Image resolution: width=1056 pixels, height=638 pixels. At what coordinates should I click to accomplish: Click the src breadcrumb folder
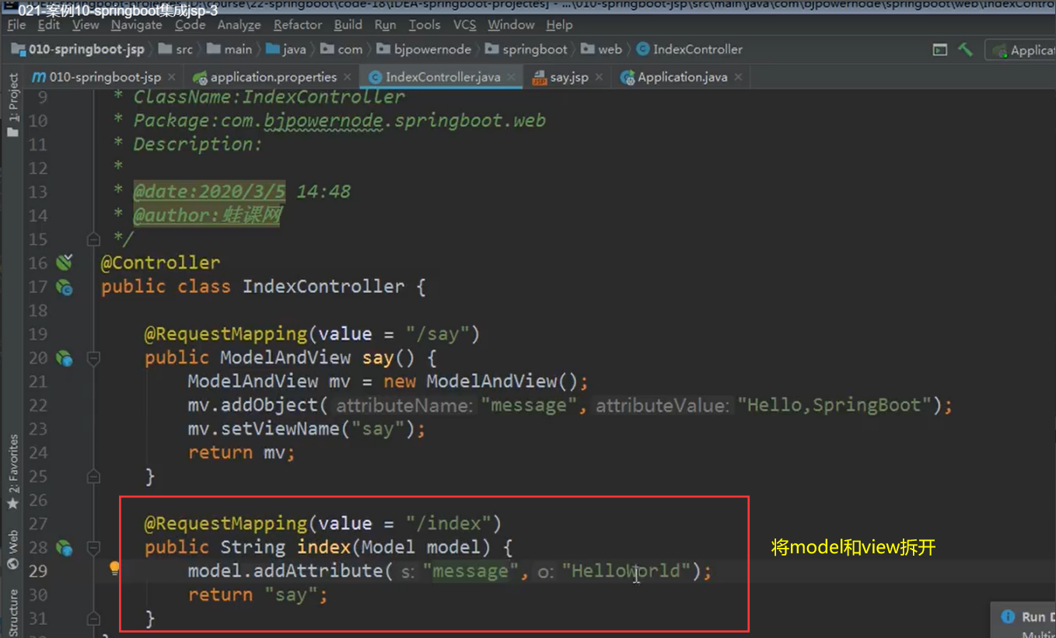coord(176,49)
